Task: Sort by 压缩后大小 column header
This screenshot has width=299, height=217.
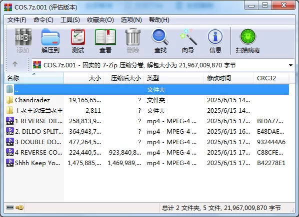Action: pos(123,78)
